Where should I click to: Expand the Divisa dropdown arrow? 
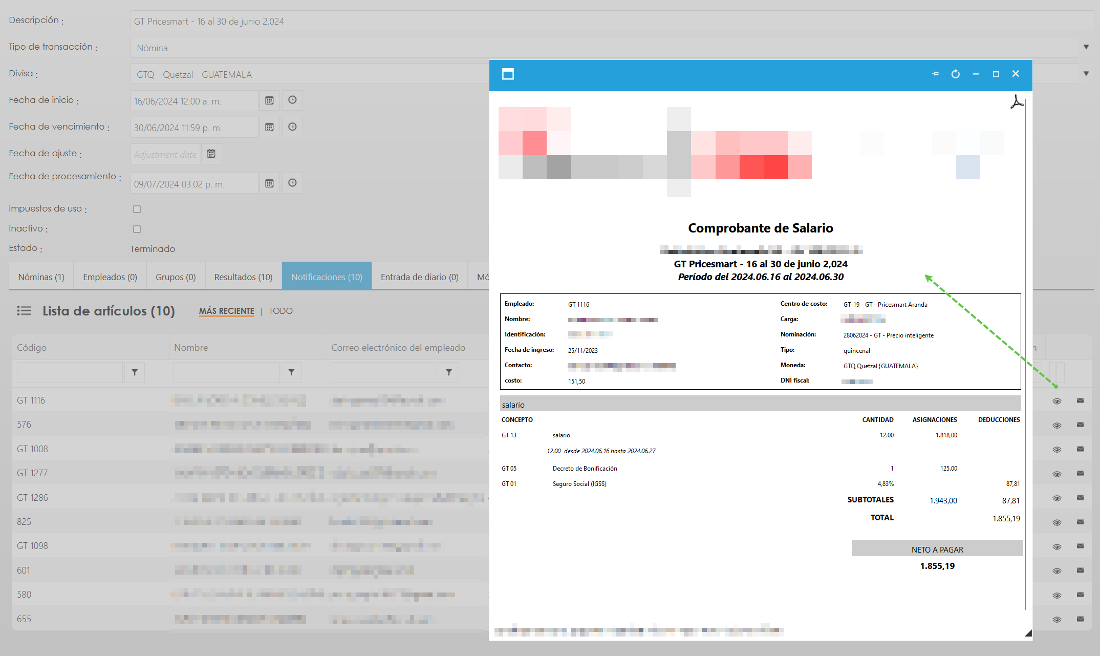[x=1086, y=74]
